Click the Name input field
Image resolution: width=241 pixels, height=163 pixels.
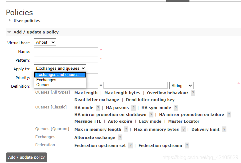[66, 51]
